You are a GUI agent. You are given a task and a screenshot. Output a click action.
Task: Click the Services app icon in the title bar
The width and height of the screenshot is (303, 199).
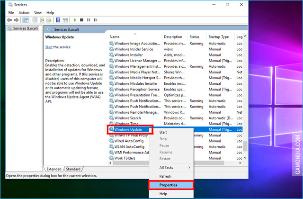click(10, 4)
